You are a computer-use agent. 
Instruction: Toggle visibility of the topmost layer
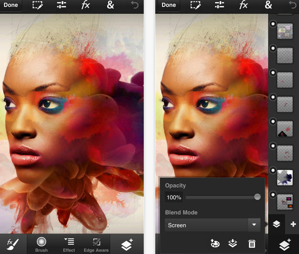point(273,24)
